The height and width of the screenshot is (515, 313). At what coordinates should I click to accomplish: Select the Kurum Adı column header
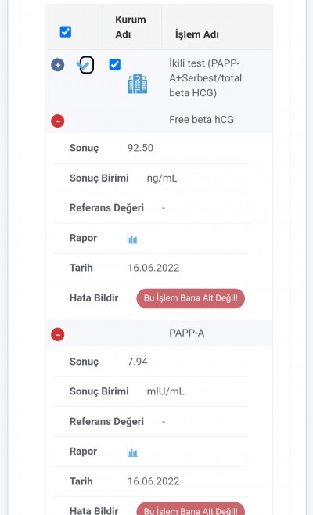coord(131,27)
